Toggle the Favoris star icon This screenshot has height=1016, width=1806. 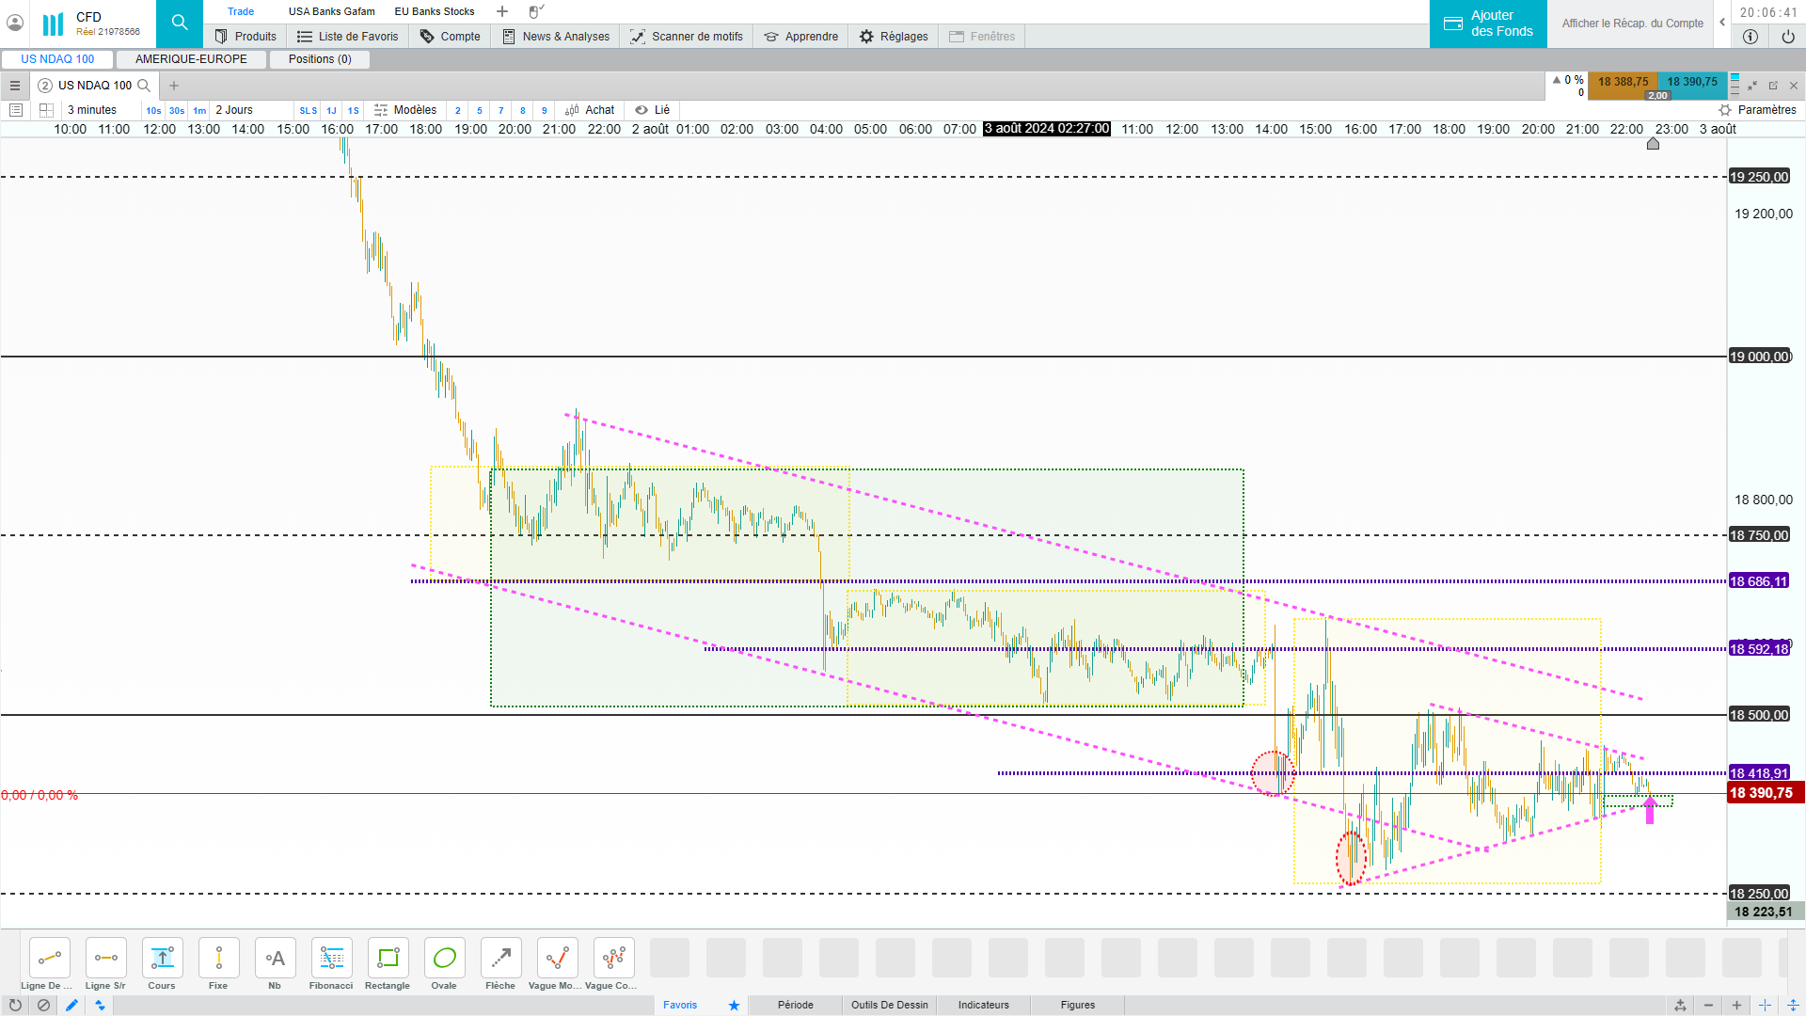coord(734,1005)
